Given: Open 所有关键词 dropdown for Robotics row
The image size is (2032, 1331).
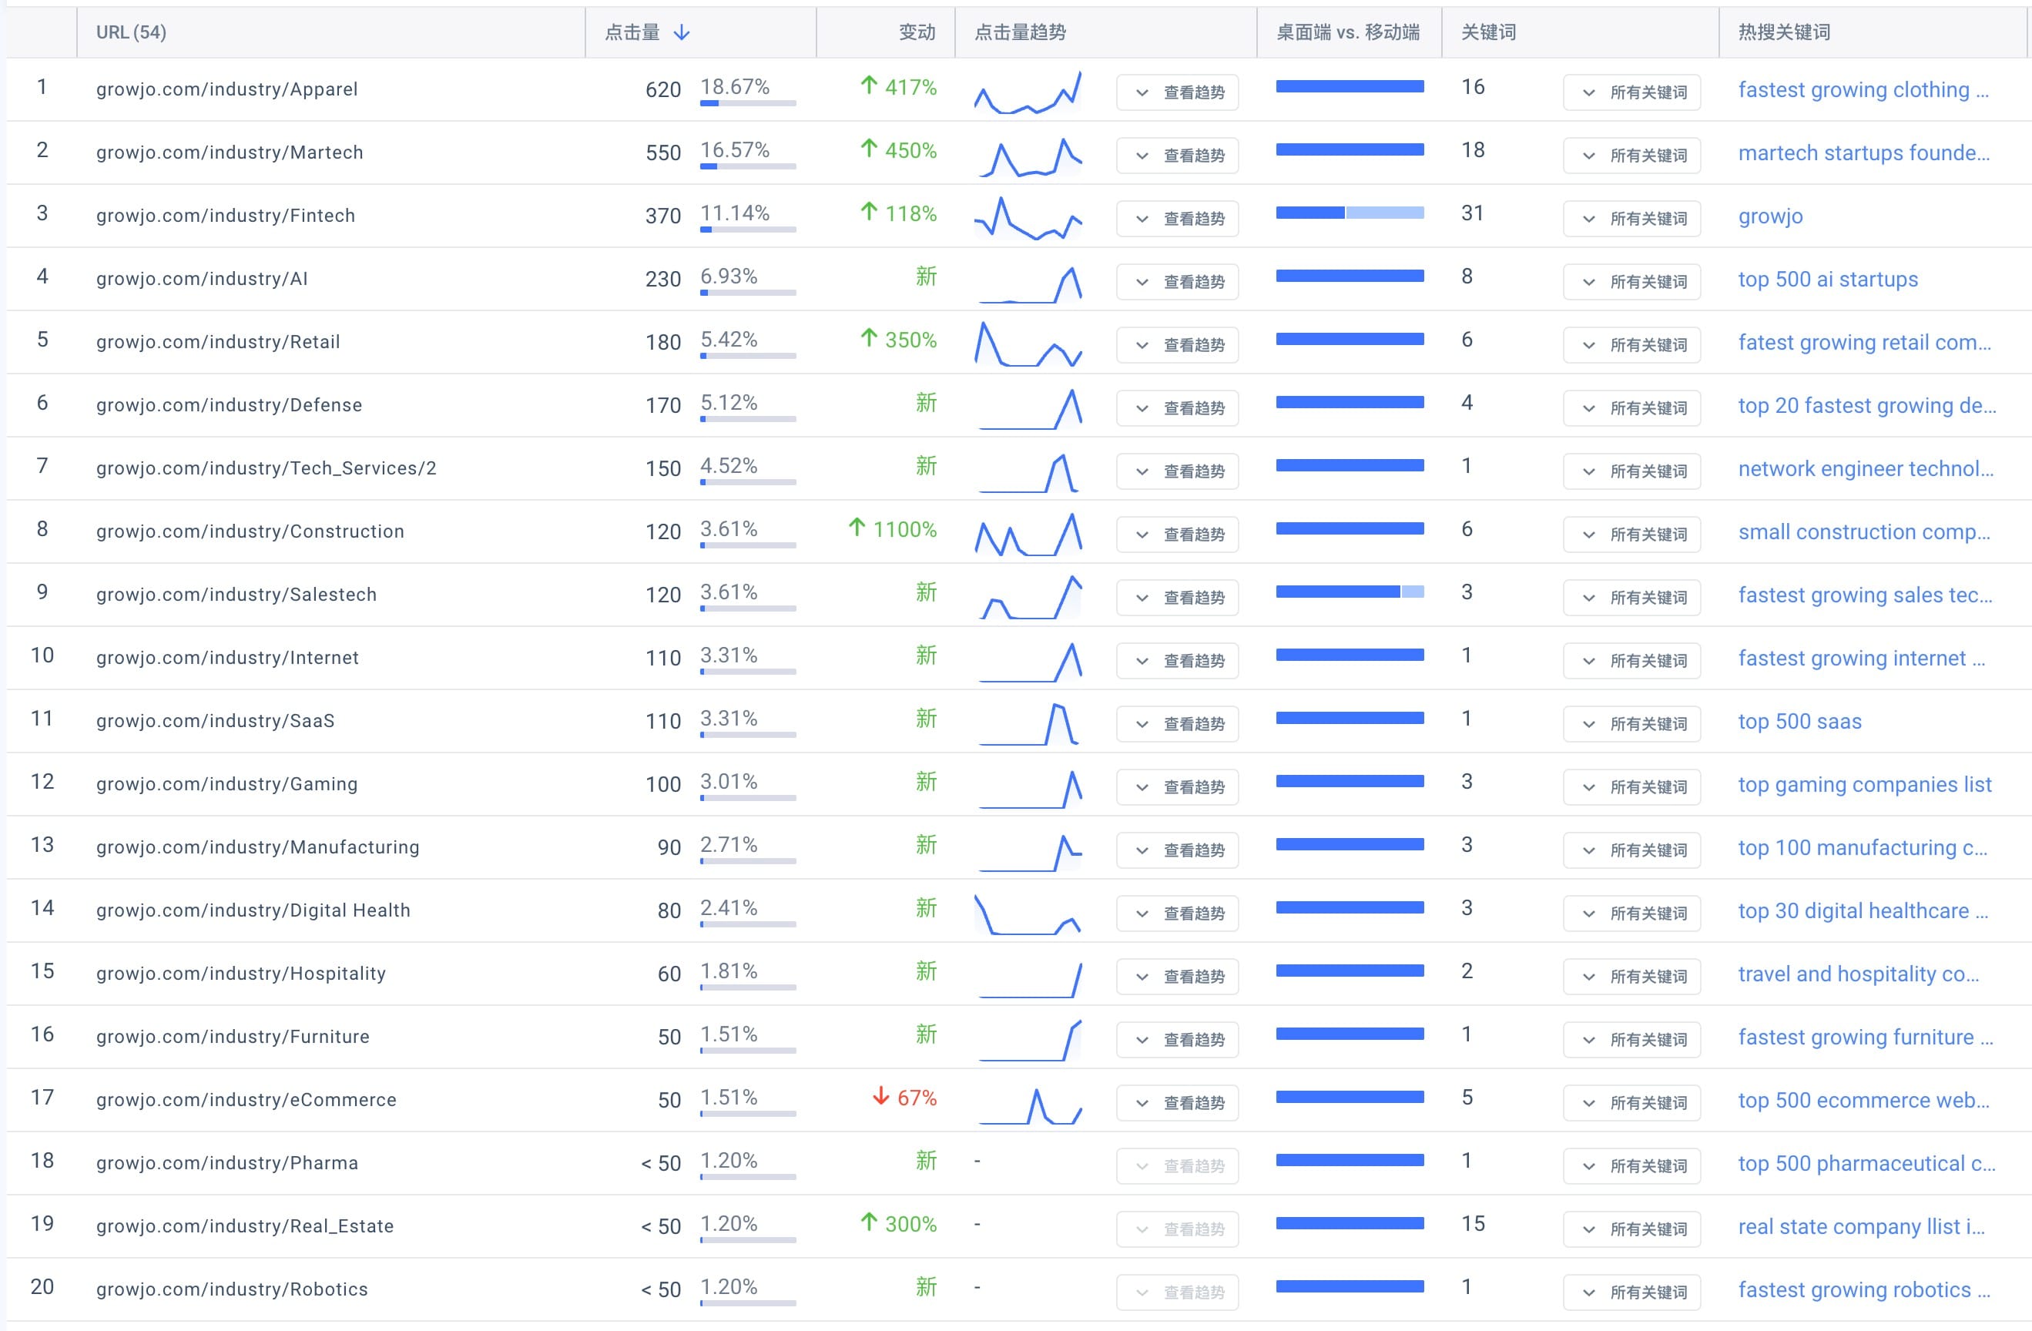Looking at the screenshot, I should click(x=1631, y=1292).
